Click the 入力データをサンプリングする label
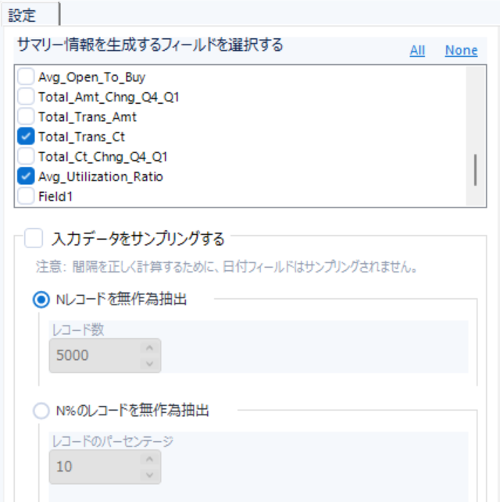Screen dimensions: 500x502 [x=137, y=239]
